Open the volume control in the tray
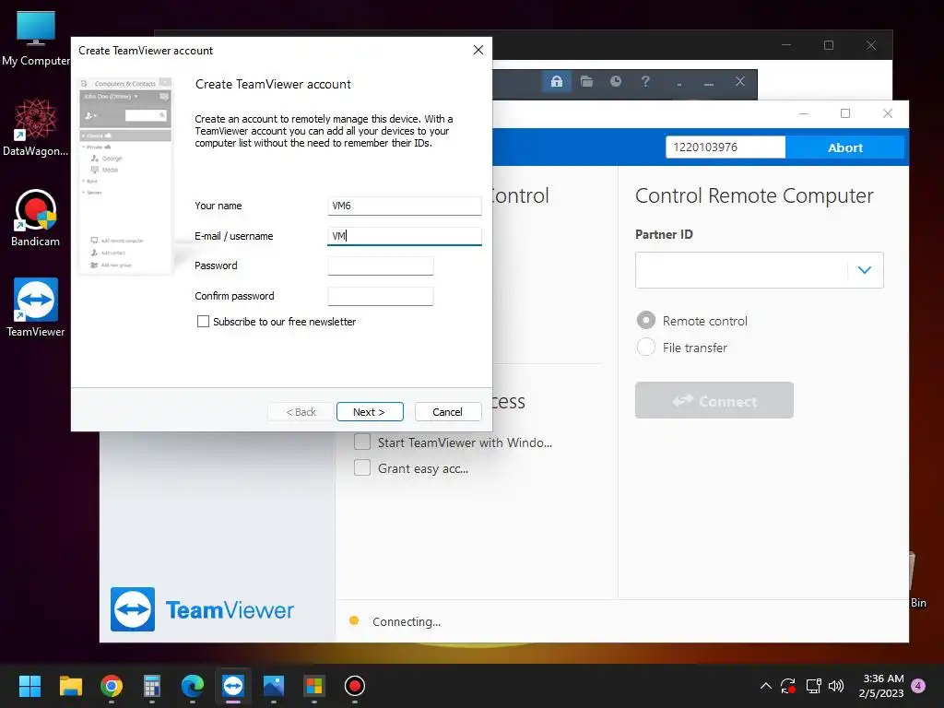 pyautogui.click(x=836, y=686)
